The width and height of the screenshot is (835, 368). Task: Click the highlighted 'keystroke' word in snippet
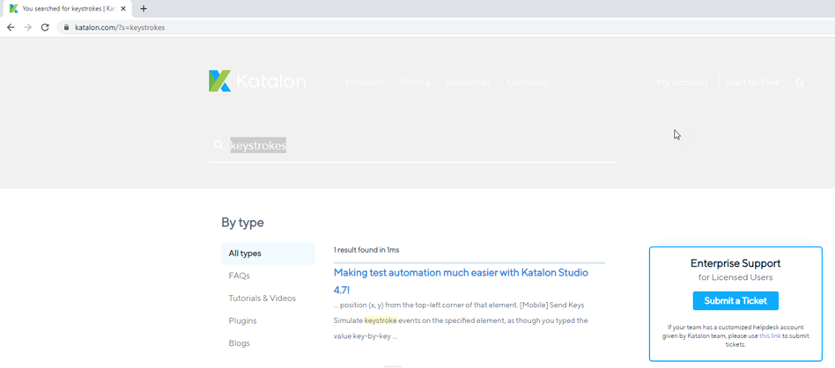coord(381,320)
